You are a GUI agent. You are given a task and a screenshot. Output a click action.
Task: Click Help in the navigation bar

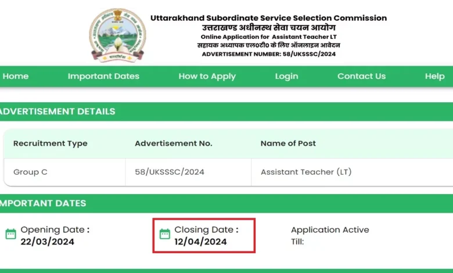tap(434, 76)
